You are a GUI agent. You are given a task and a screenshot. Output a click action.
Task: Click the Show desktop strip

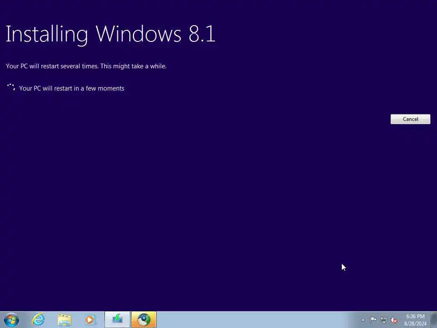click(434, 319)
